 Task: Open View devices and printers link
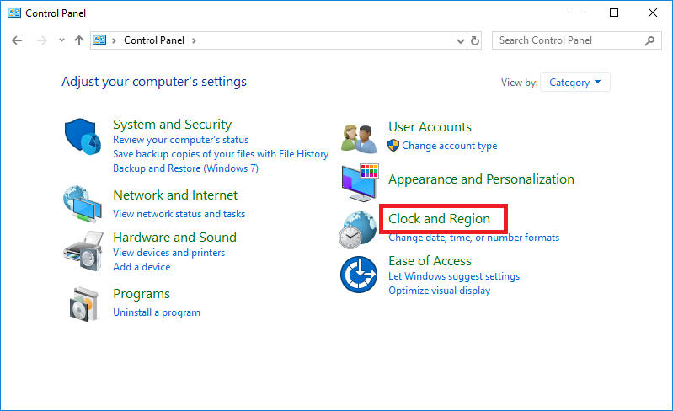coord(168,253)
